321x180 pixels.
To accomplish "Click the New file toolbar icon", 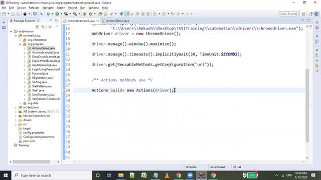I will click(4, 14).
